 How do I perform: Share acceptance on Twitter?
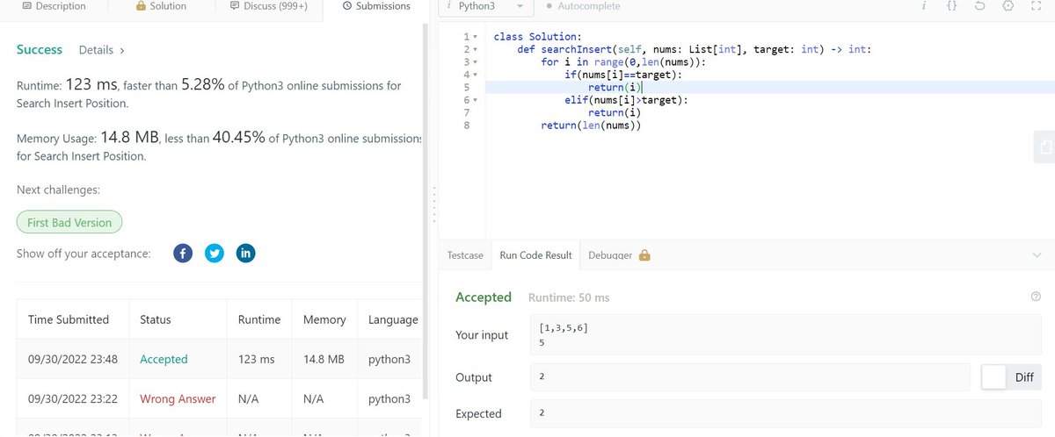215,253
